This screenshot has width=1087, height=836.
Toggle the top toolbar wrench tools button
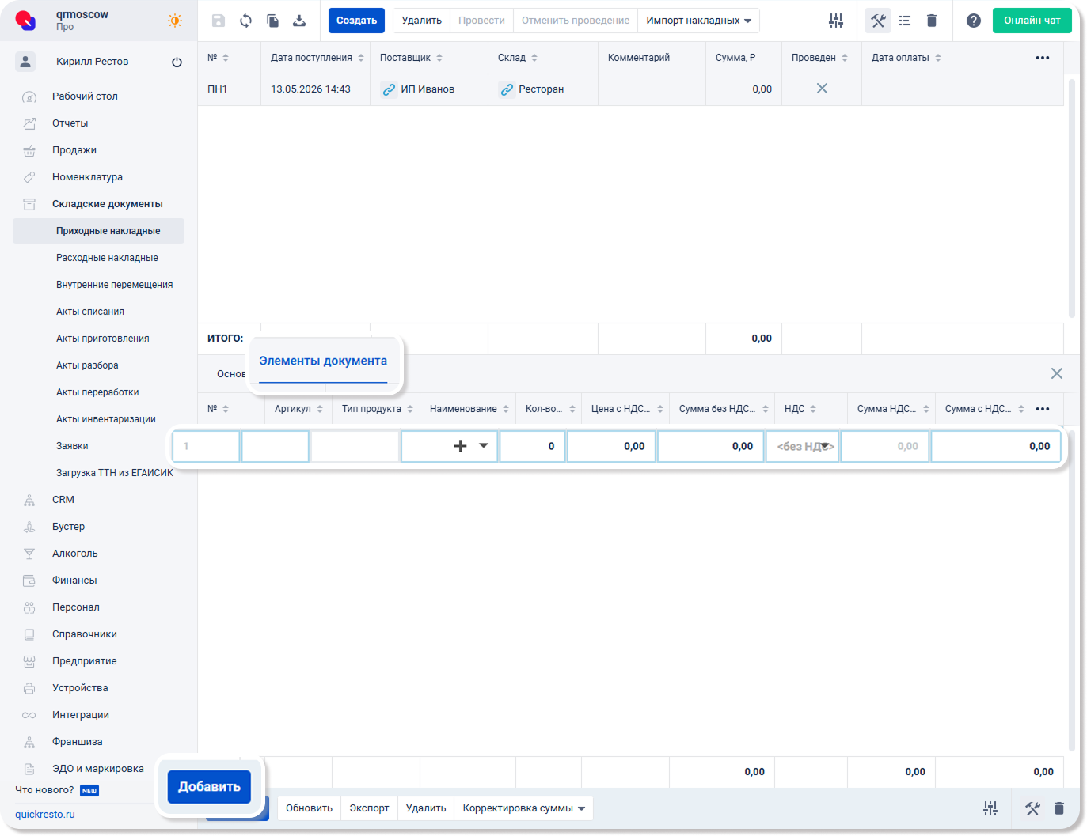[878, 21]
